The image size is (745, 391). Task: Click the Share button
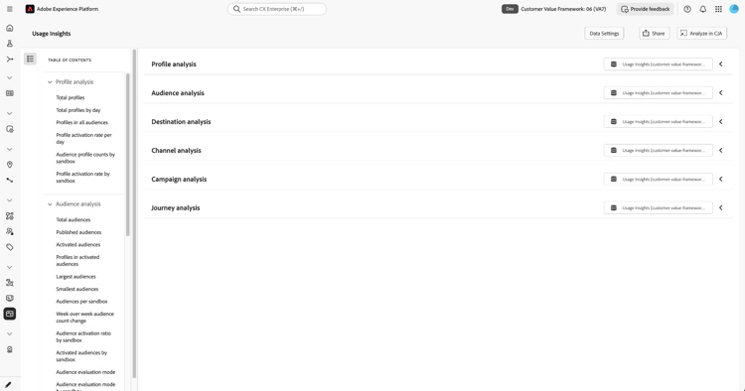(x=655, y=33)
